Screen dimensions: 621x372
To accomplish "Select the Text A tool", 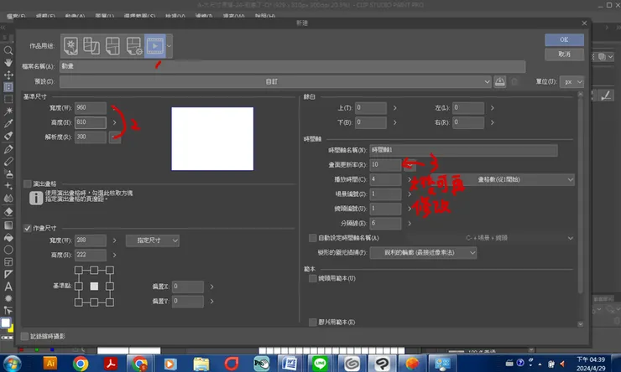I will pyautogui.click(x=8, y=287).
